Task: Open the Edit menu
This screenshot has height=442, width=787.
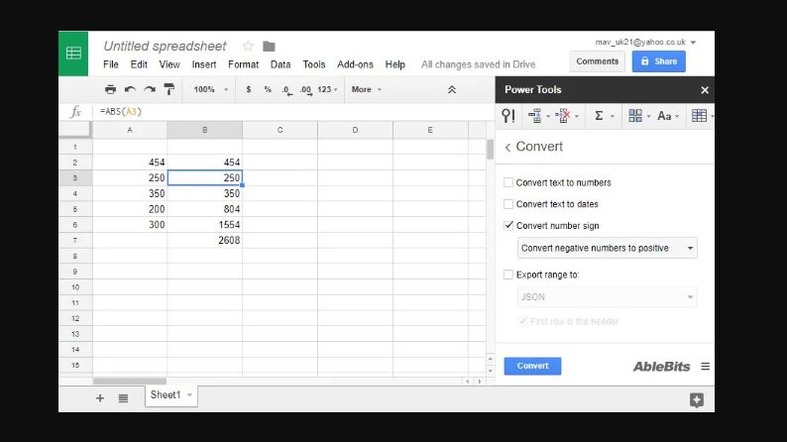Action: 139,64
